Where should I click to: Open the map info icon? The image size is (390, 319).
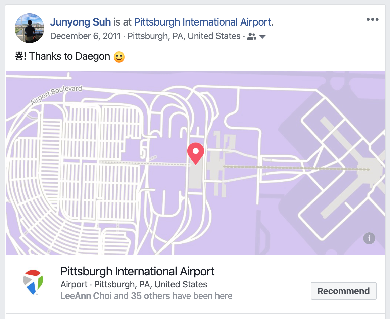pos(369,238)
